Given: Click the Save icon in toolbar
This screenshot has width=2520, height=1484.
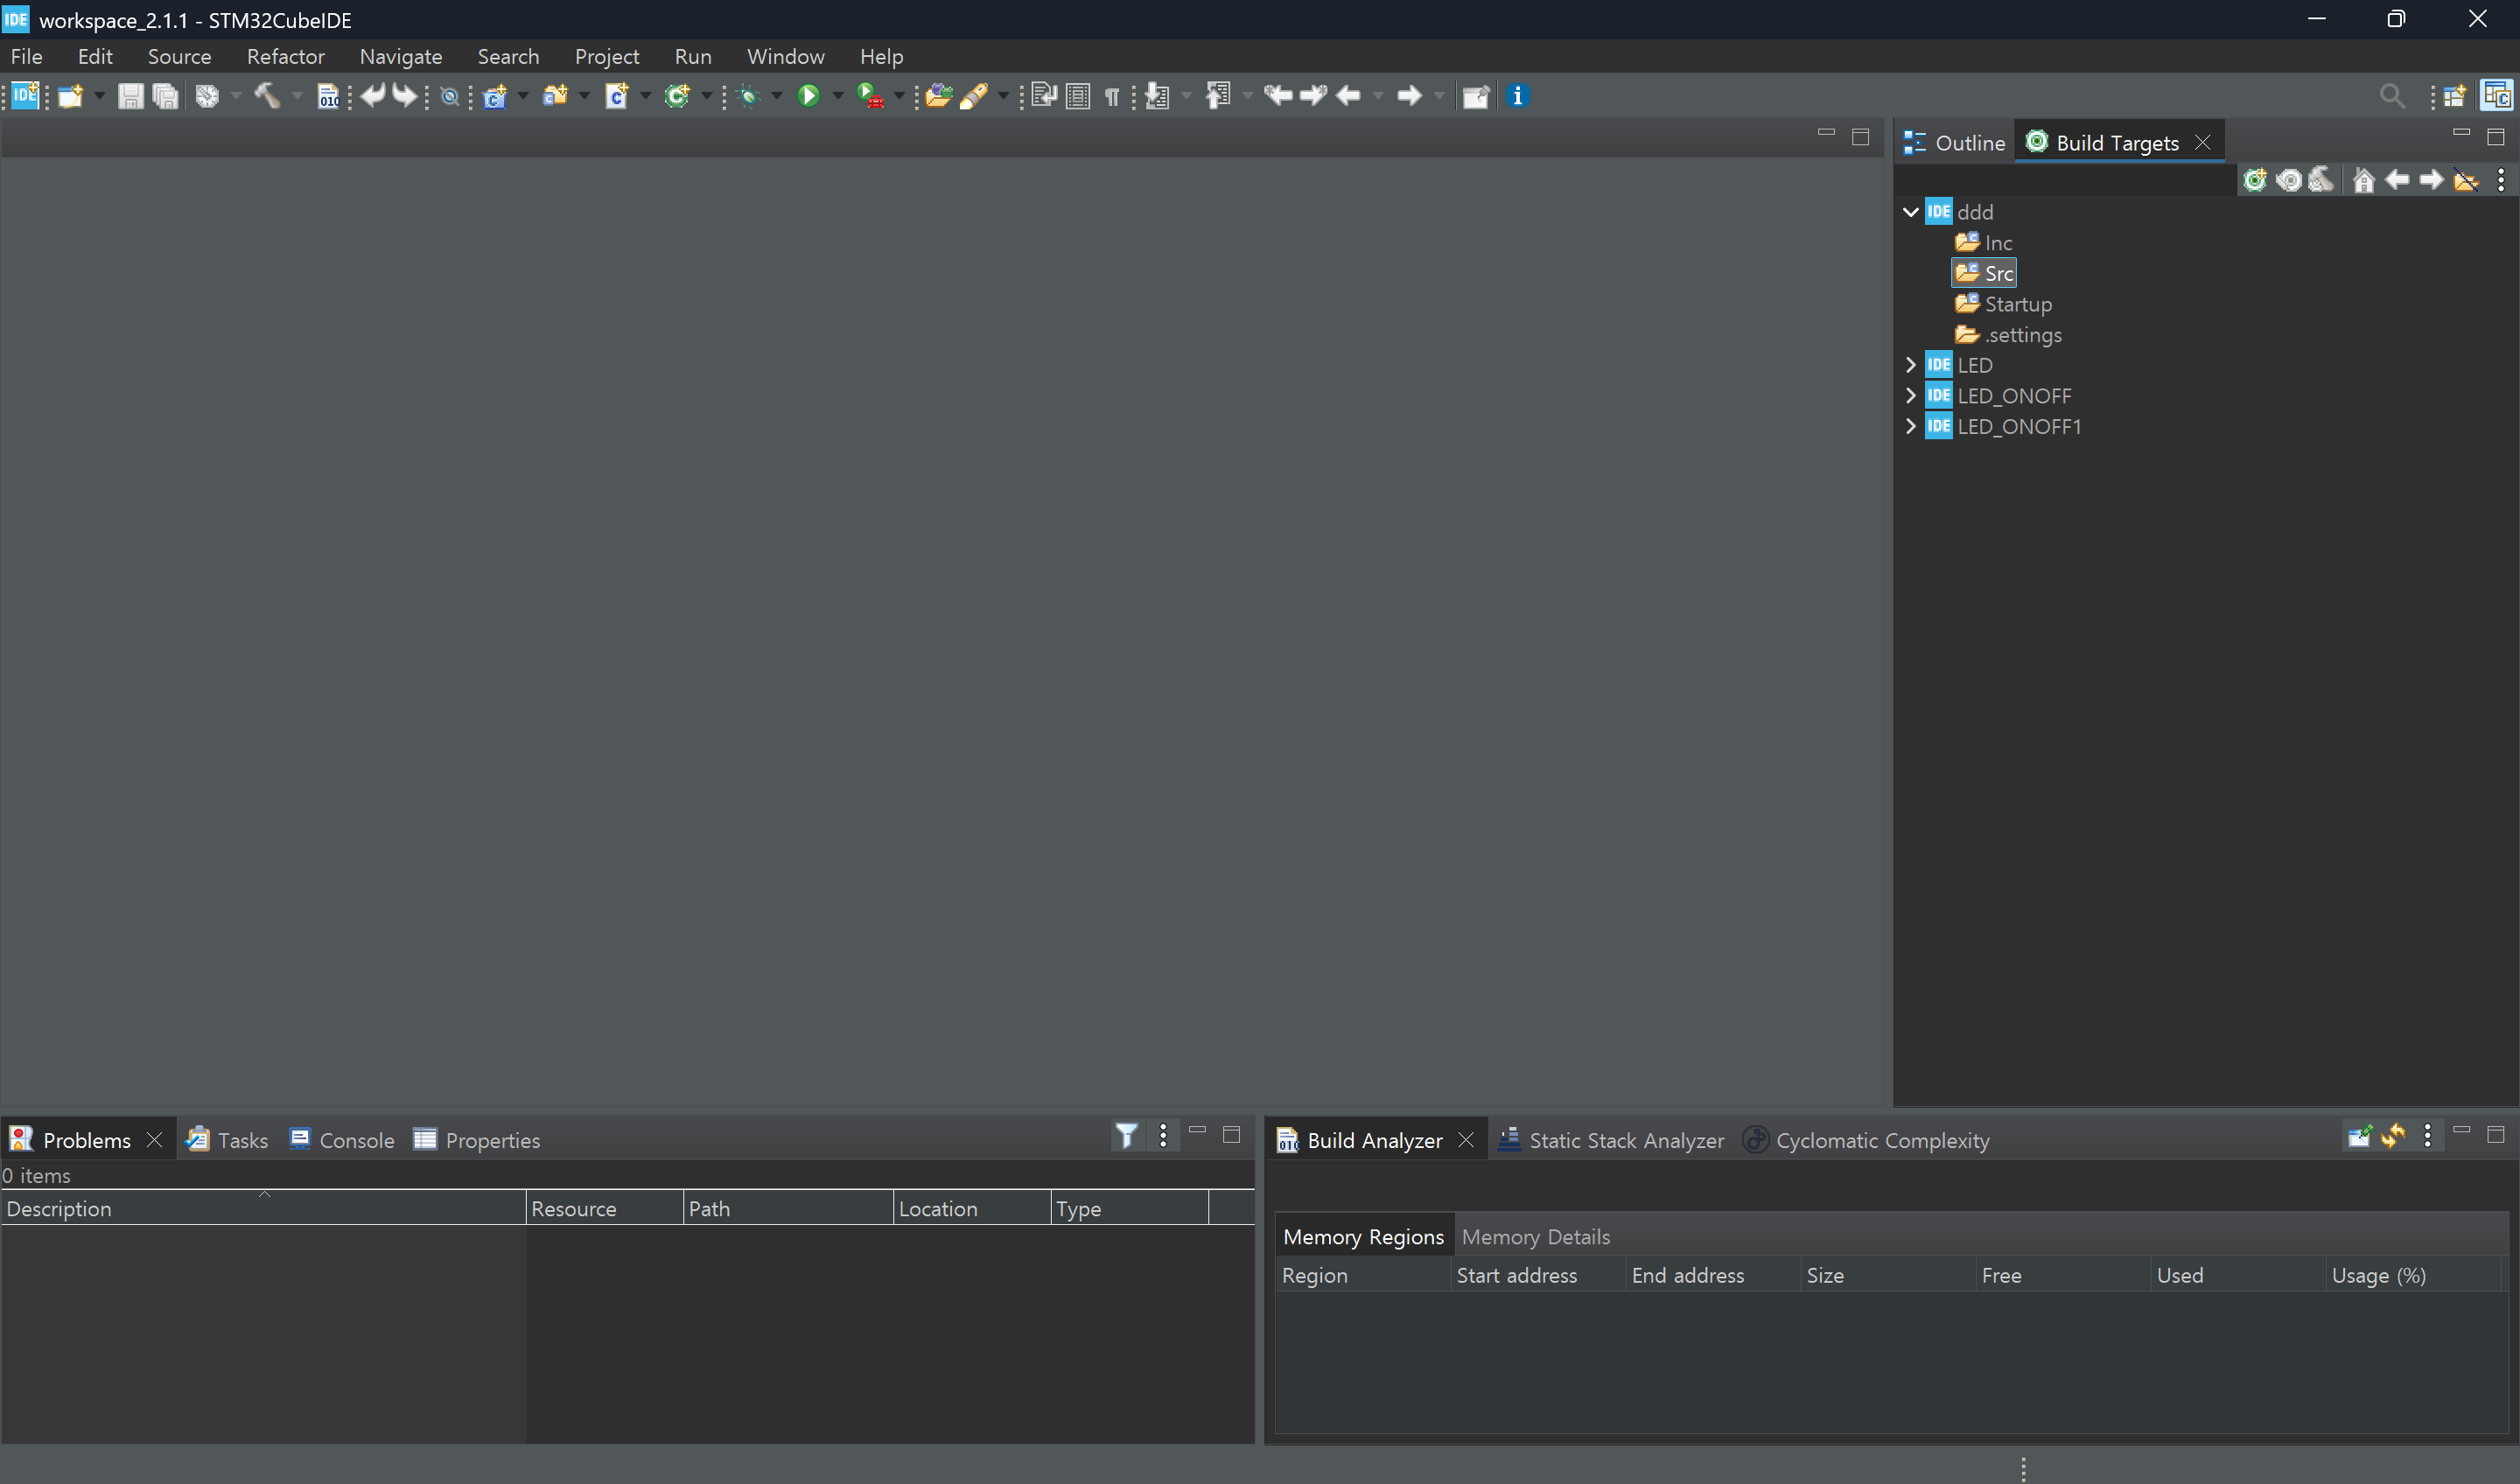Looking at the screenshot, I should point(130,96).
